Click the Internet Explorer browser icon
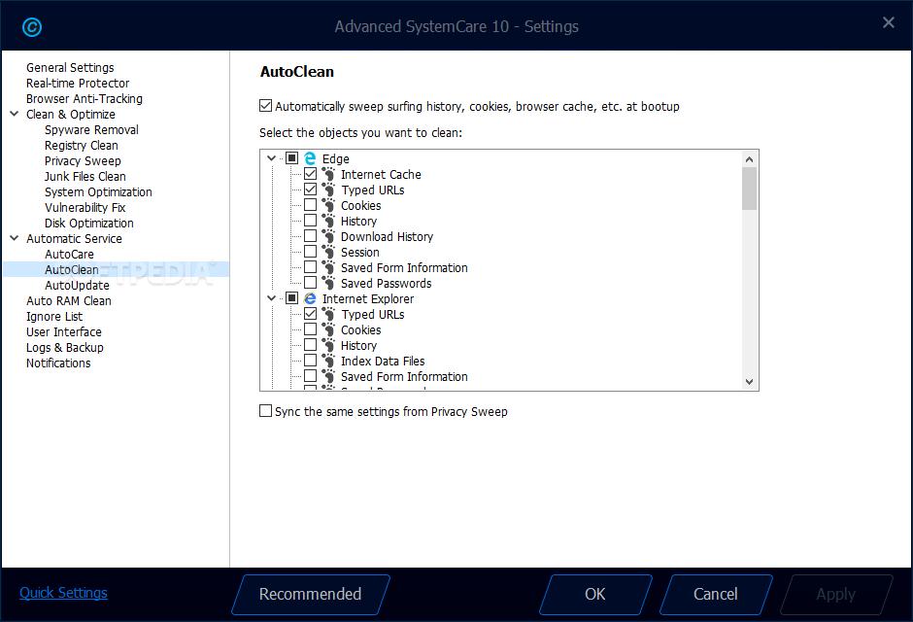Screen dimensions: 913x622 tap(310, 298)
